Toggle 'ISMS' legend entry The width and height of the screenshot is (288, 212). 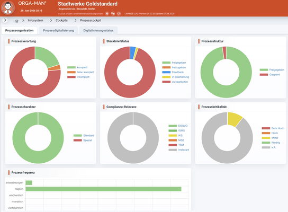point(177,131)
